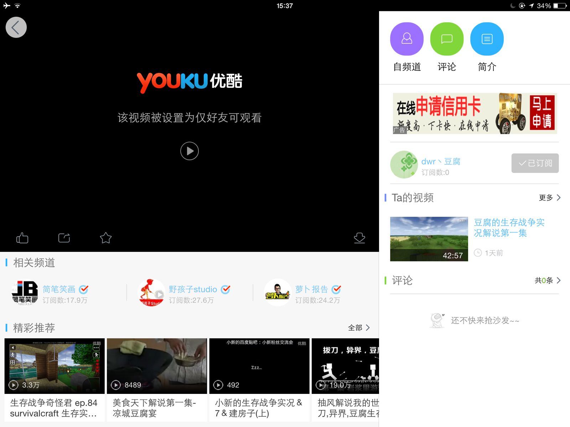570x427 pixels.
Task: Tap the airplane mode icon in status bar
Action: [x=7, y=6]
